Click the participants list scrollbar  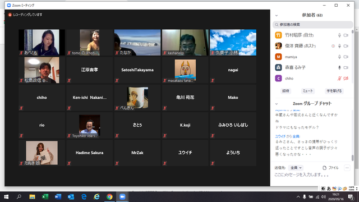tap(353, 31)
